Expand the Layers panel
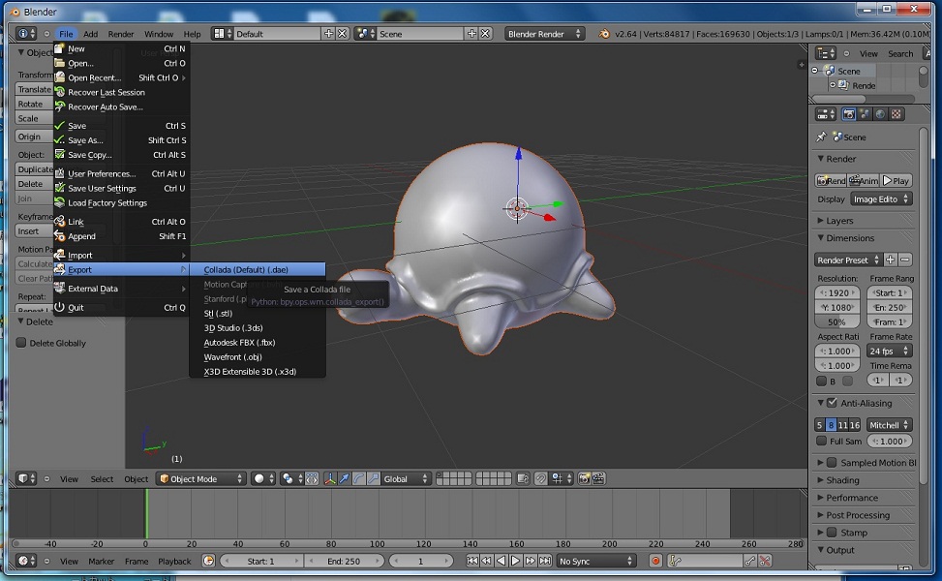The image size is (942, 581). (838, 221)
